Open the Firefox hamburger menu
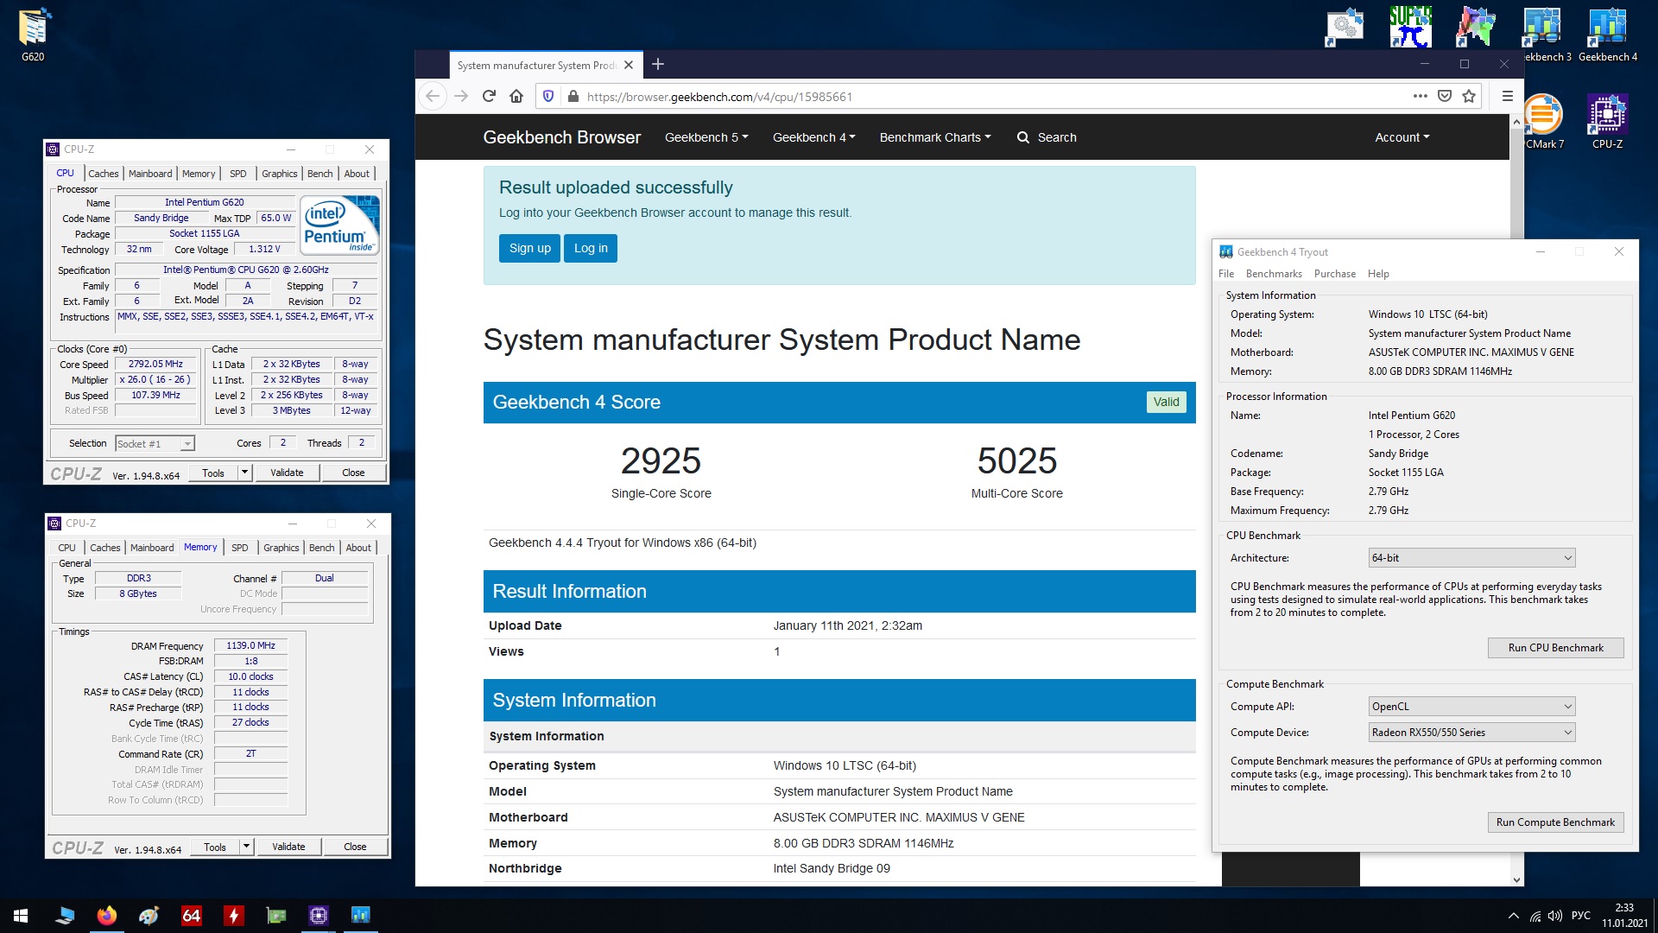Image resolution: width=1658 pixels, height=933 pixels. tap(1508, 96)
